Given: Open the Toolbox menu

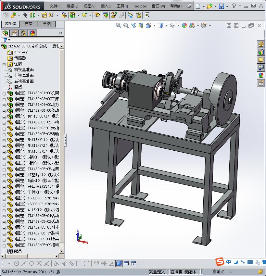Looking at the screenshot, I should [140, 6].
